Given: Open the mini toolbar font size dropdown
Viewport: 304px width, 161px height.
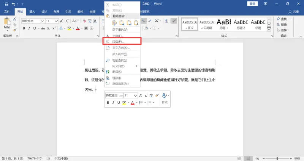Looking at the screenshot, I should pos(135,95).
